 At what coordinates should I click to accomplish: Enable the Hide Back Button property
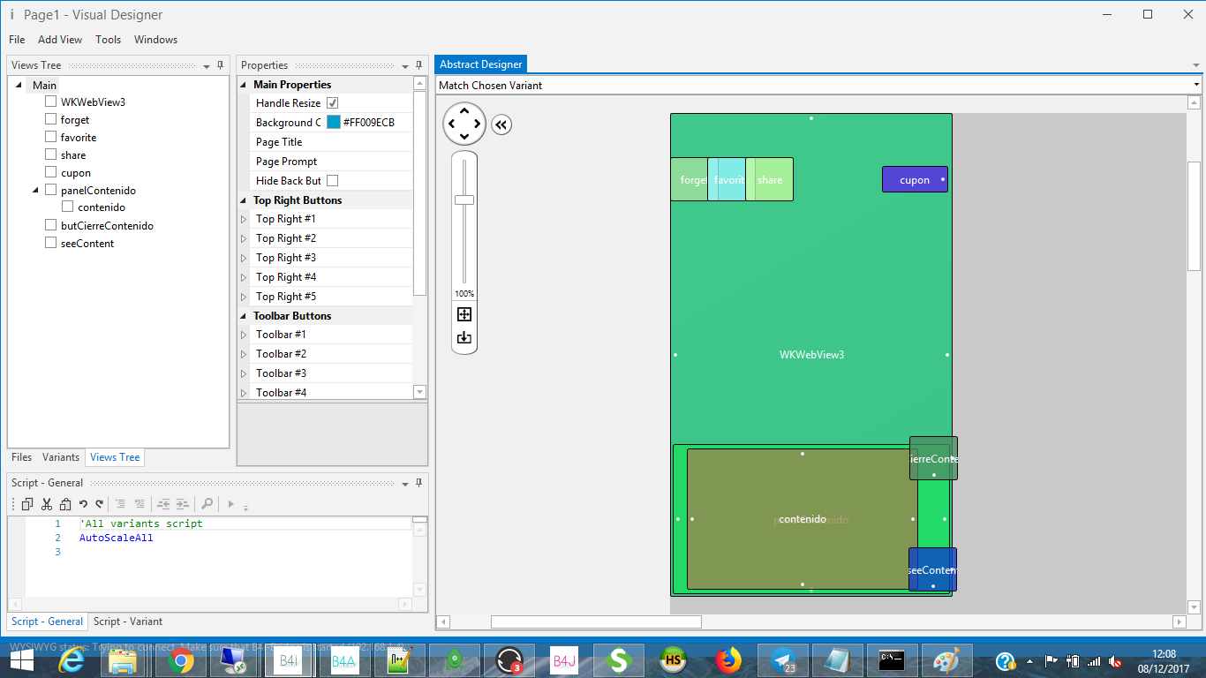click(333, 181)
